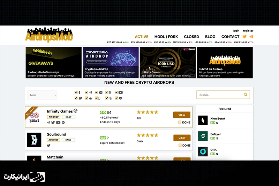
Task: Open the Xion Burnt featured link
Action: pos(218,119)
